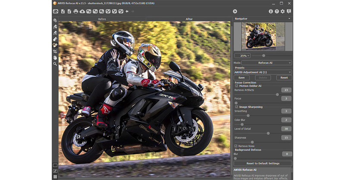345x180 pixels.
Task: Uncheck the Remove Noise option
Action: [236, 146]
